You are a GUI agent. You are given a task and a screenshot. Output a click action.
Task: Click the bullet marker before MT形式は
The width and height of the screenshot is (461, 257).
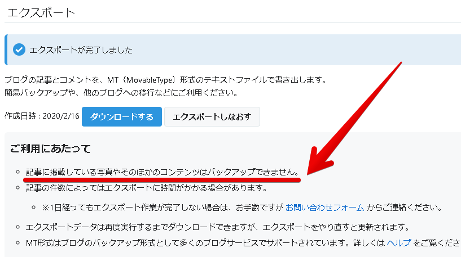click(18, 243)
